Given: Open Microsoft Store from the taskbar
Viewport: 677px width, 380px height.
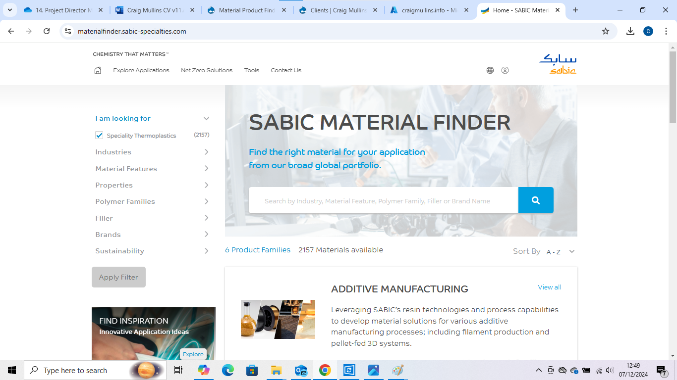Looking at the screenshot, I should point(252,370).
